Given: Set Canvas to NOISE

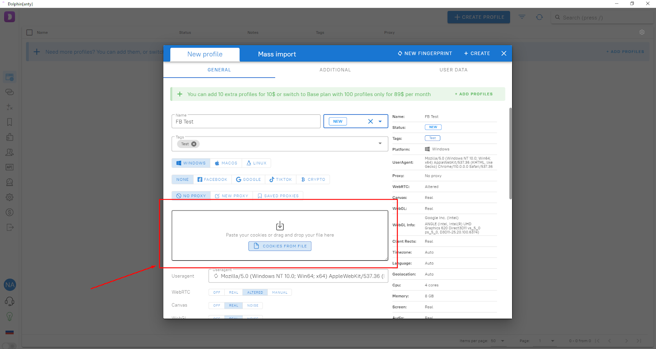Looking at the screenshot, I should (x=253, y=306).
